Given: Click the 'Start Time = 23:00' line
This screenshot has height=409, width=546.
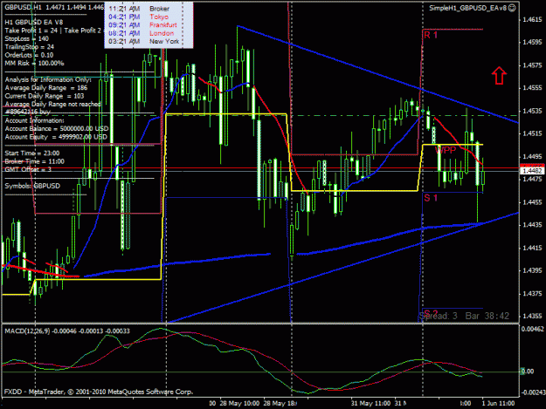Looking at the screenshot, I should pos(32,153).
